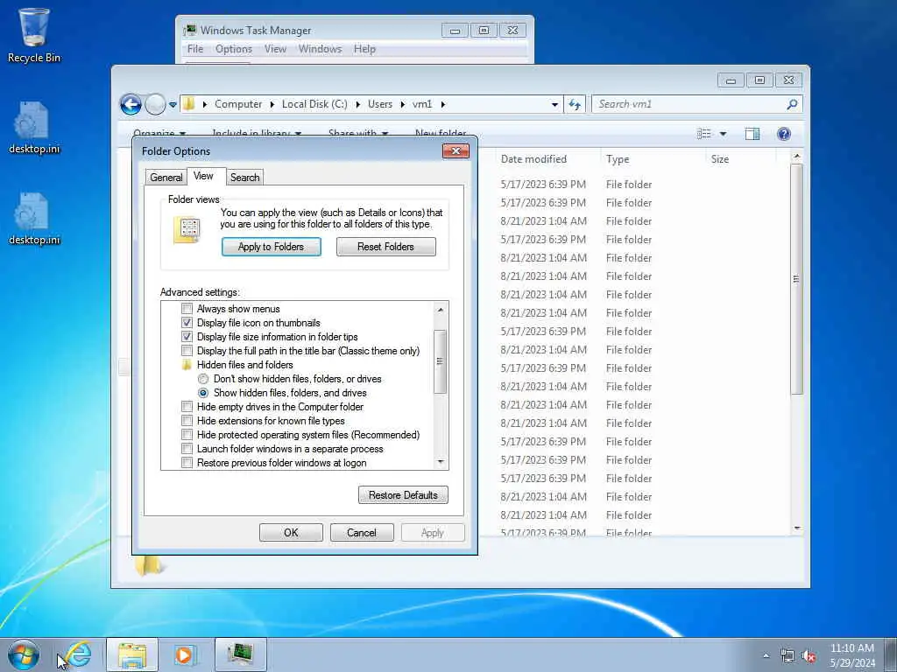
Task: Confirm Folder Options with OK
Action: 291,533
